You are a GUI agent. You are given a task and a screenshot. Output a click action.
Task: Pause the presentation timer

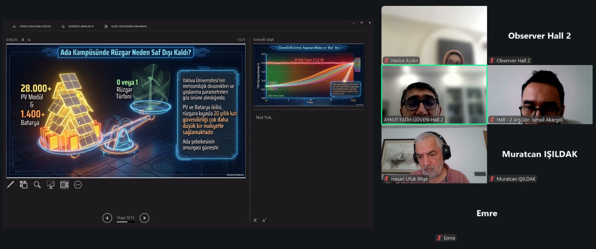pos(23,40)
